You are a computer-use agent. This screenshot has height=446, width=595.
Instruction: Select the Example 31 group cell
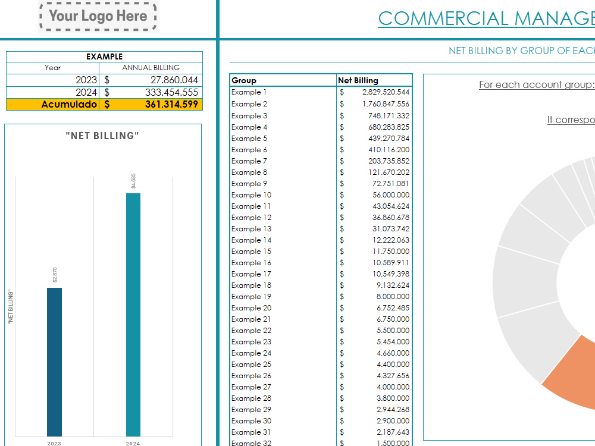click(283, 432)
